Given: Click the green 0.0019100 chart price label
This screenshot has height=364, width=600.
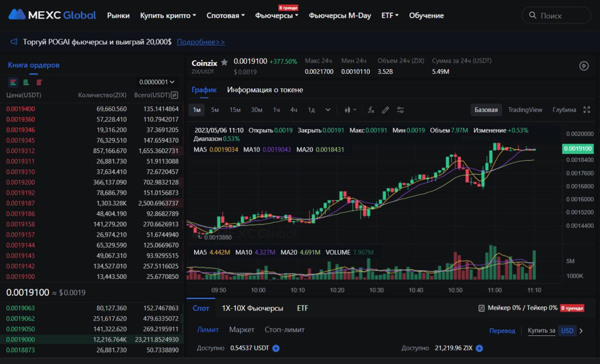Looking at the screenshot, I should 578,149.
